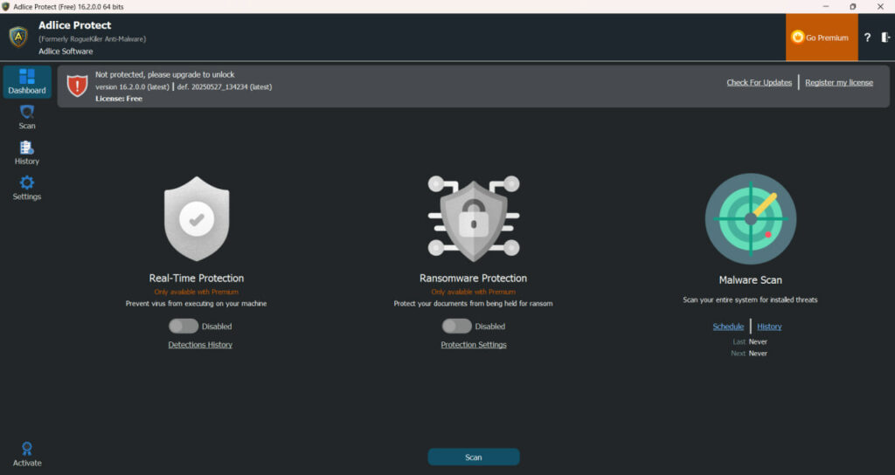Viewport: 895px width, 475px height.
Task: Click the def. 20250527_134234 definition text
Action: pos(225,87)
